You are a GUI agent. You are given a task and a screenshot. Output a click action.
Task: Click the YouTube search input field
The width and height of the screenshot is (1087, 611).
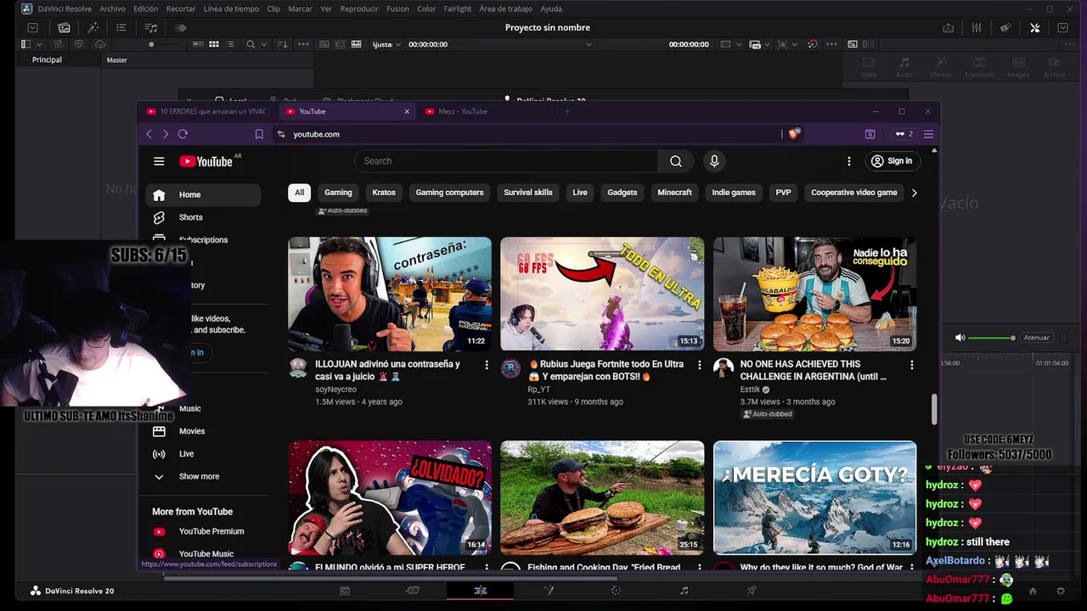coord(506,161)
